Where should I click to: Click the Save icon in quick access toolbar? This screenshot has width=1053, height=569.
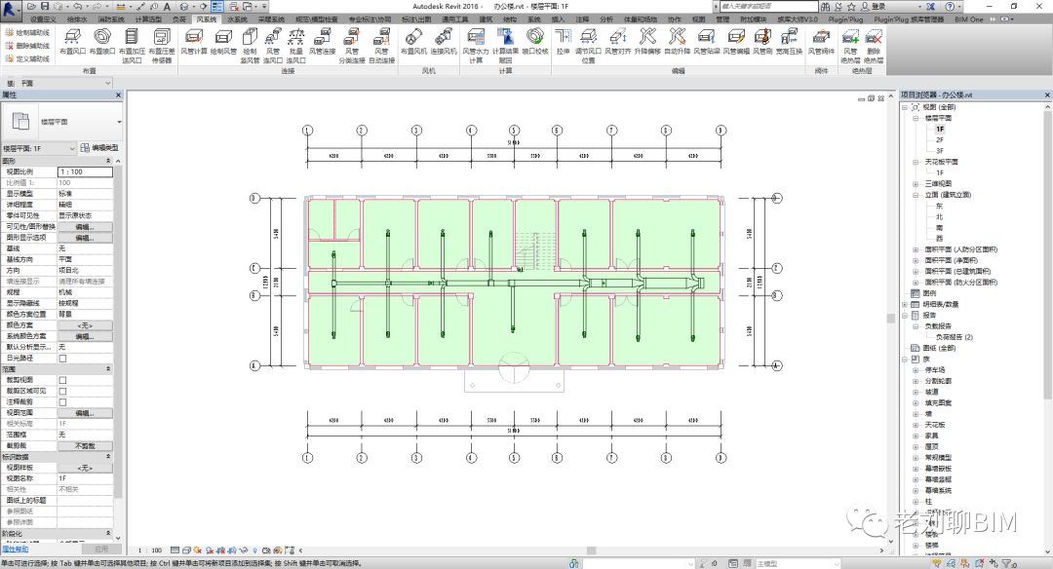45,6
